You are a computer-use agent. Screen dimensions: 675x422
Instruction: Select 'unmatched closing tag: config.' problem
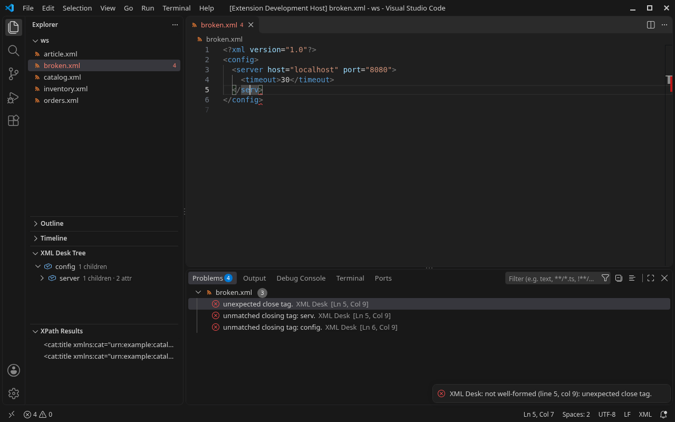(x=429, y=327)
